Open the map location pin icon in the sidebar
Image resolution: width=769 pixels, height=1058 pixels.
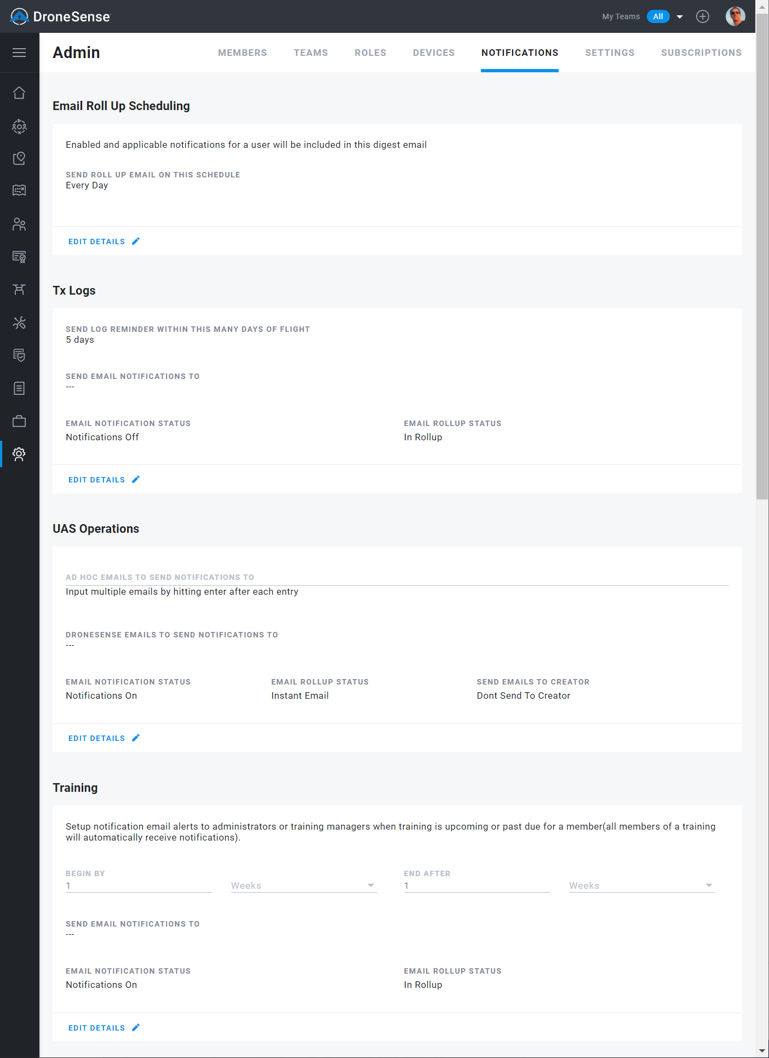19,158
